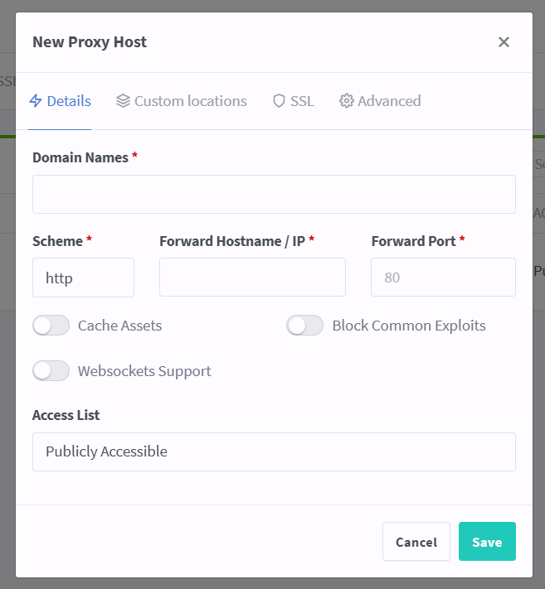The width and height of the screenshot is (545, 589).
Task: Click the Cancel button
Action: tap(416, 542)
